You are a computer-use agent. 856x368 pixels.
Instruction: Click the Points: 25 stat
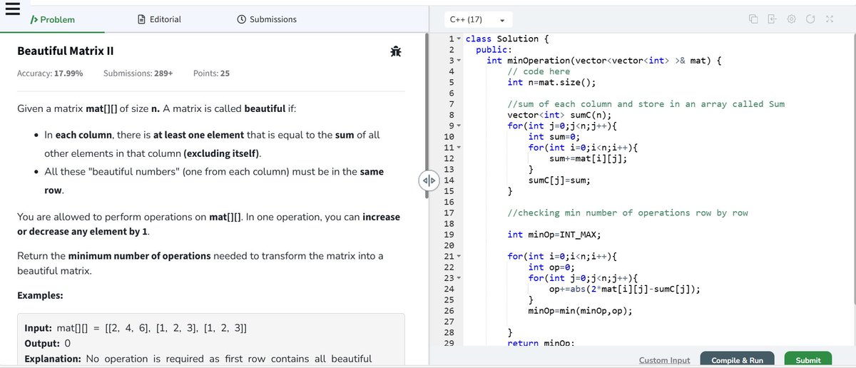point(211,73)
